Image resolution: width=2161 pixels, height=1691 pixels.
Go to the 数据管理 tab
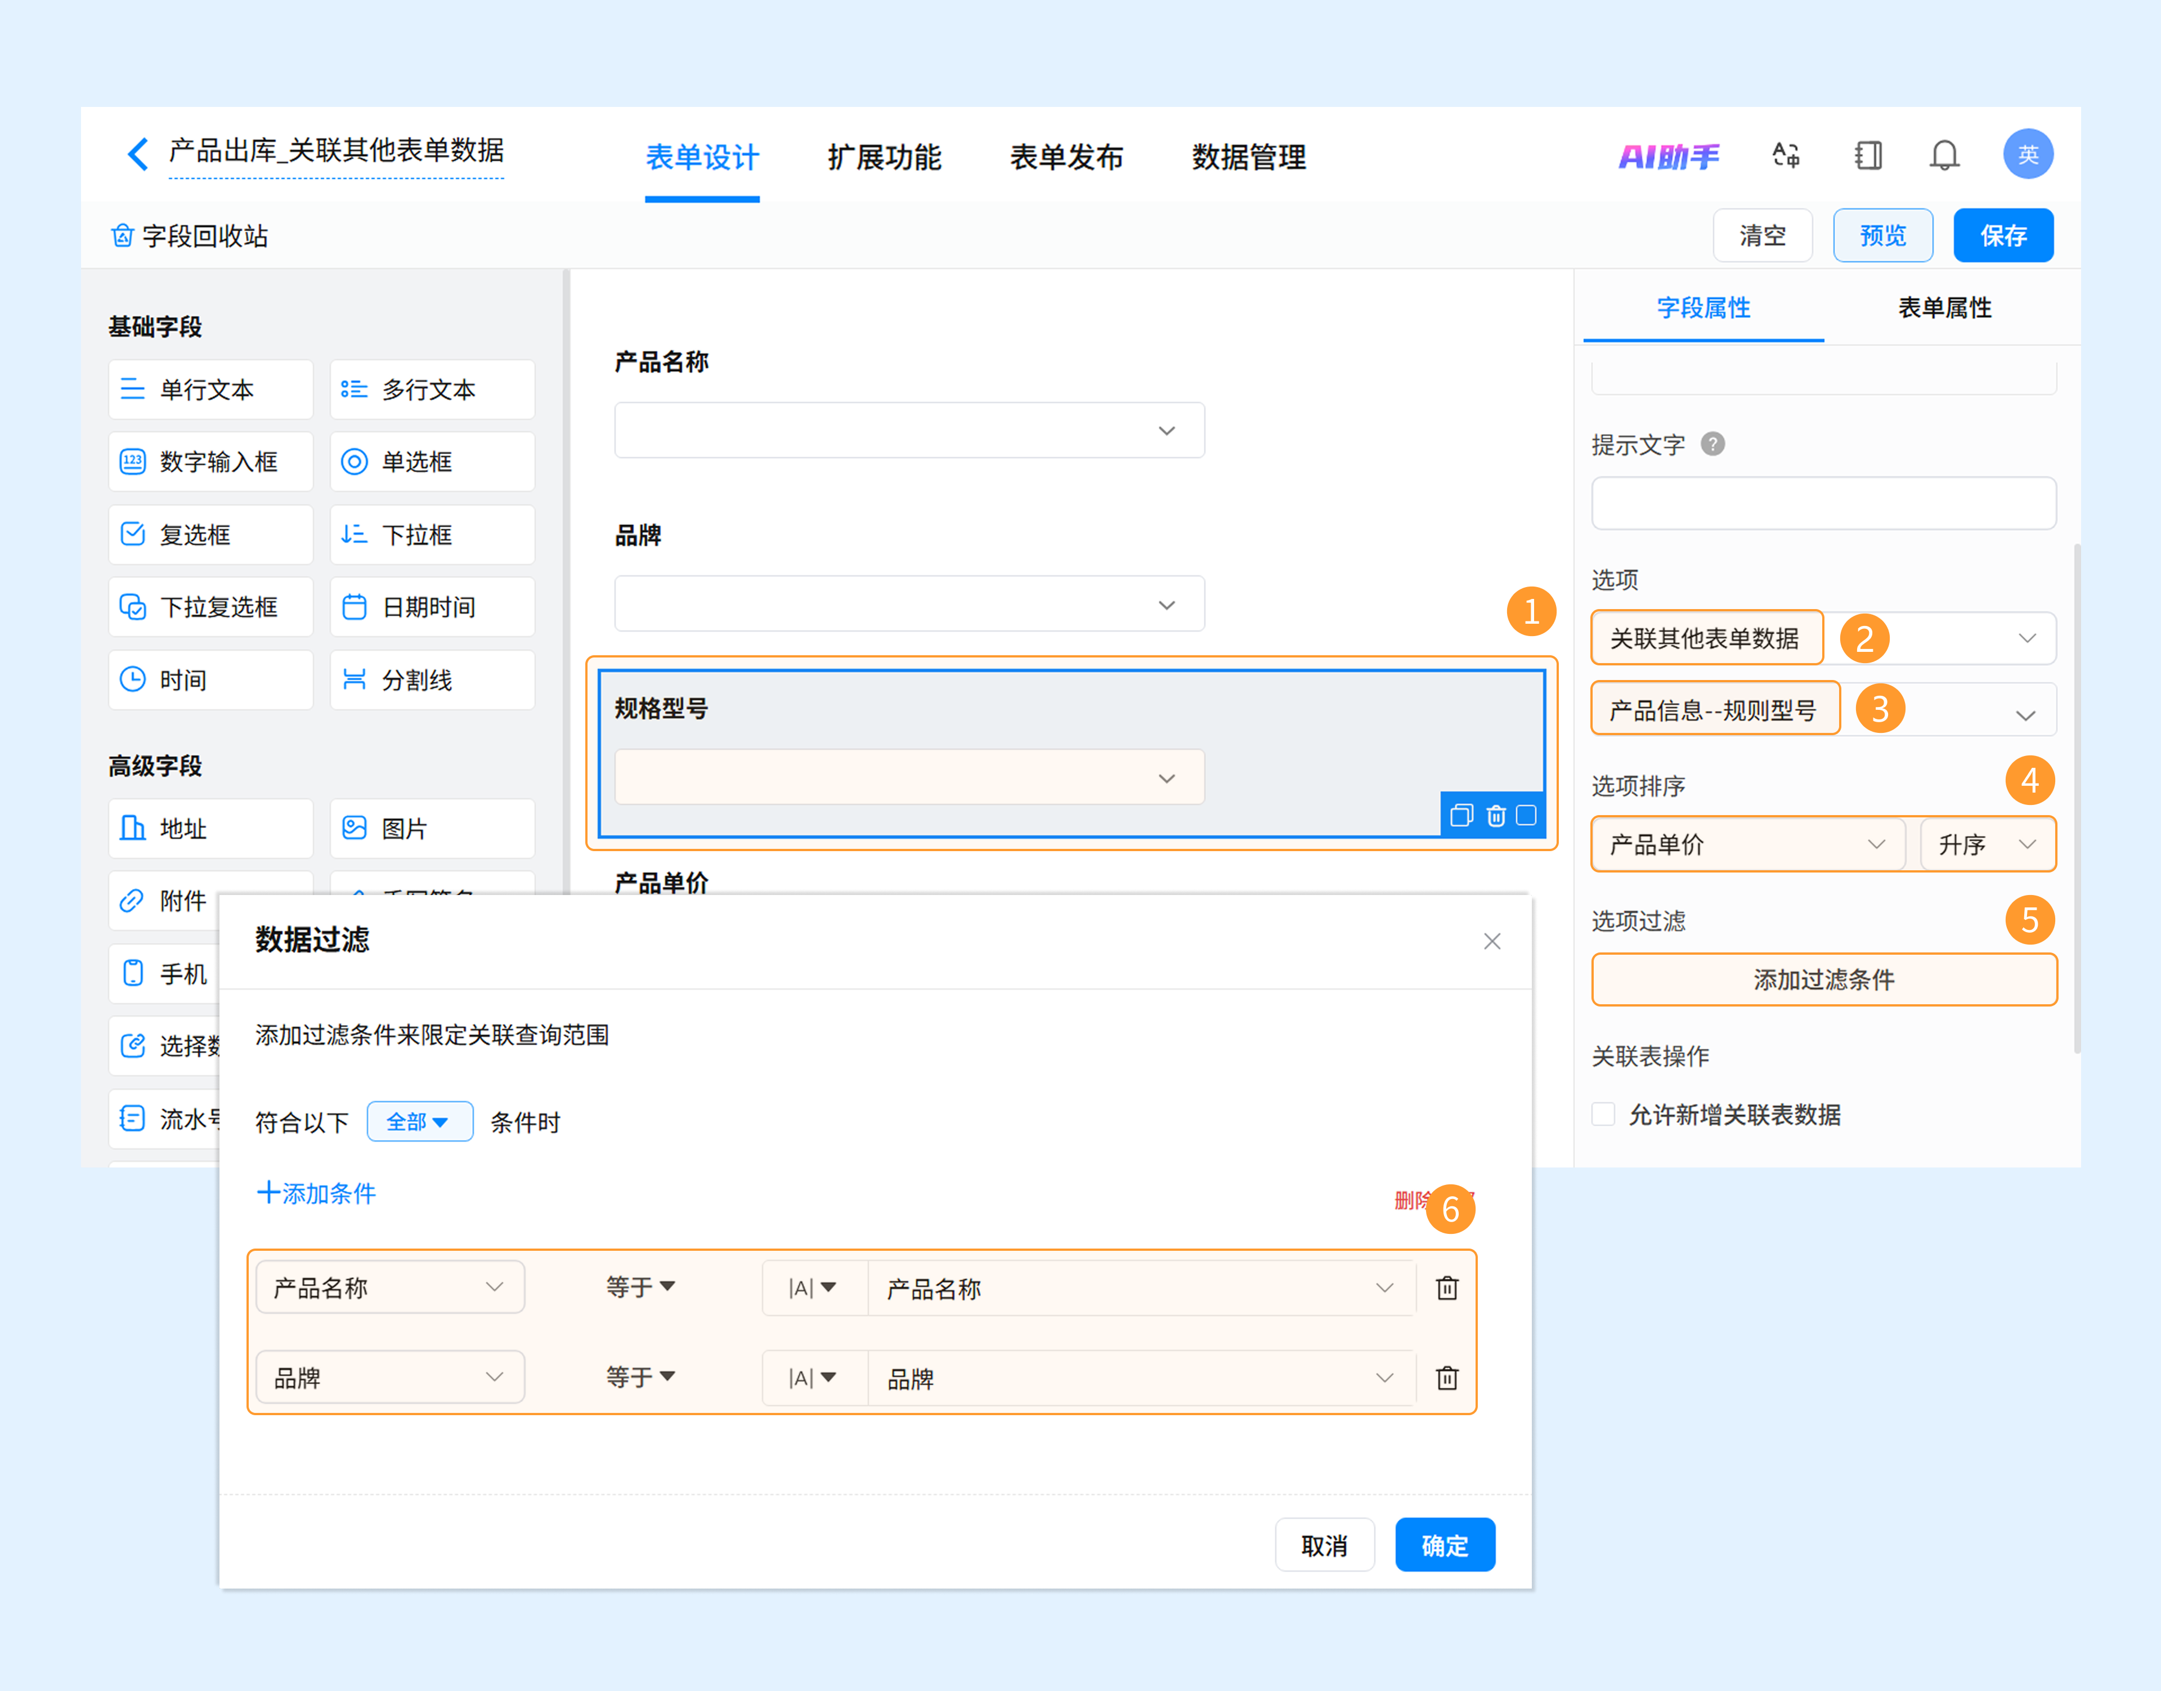(x=1247, y=156)
